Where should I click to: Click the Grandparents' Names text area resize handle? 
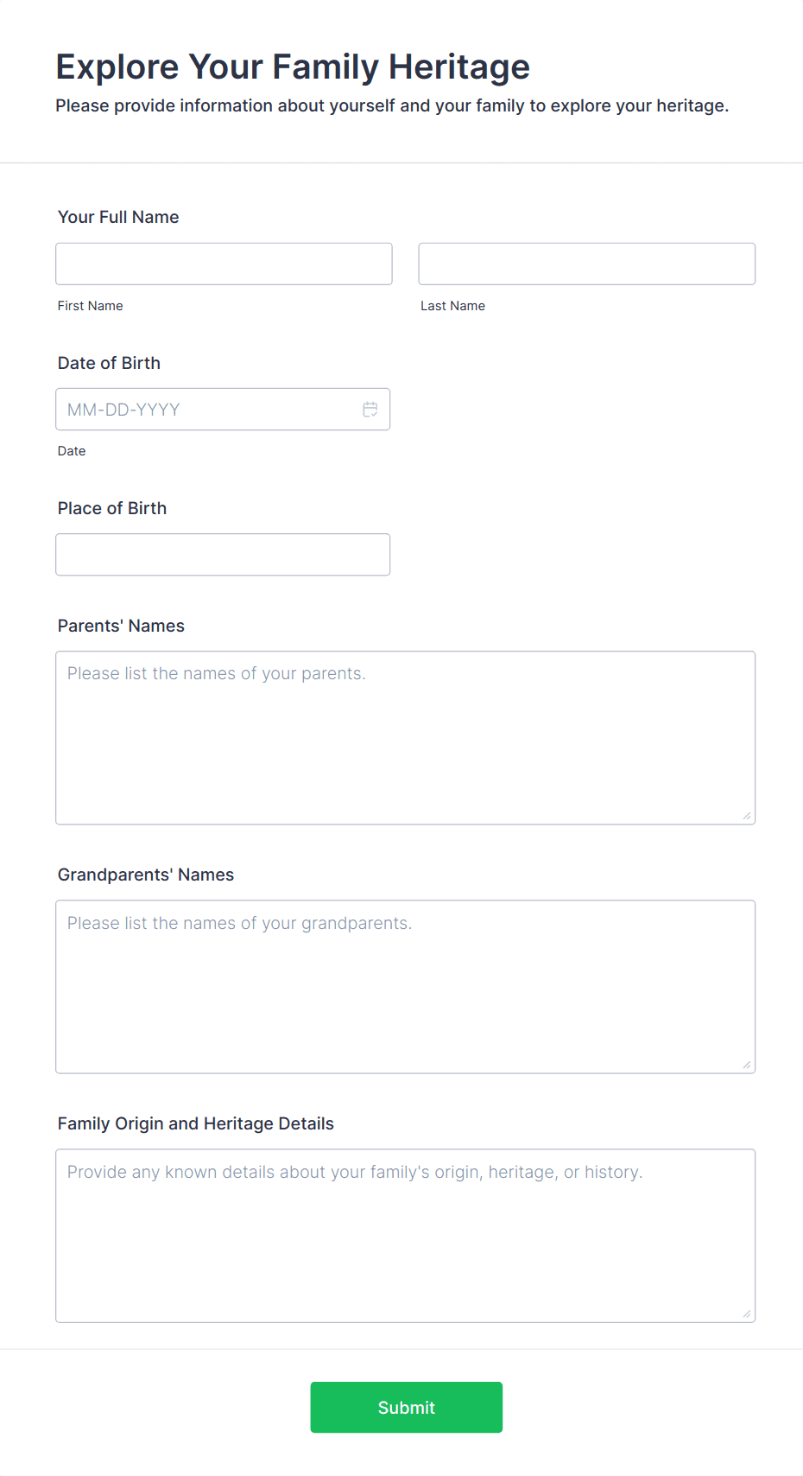tap(747, 1065)
